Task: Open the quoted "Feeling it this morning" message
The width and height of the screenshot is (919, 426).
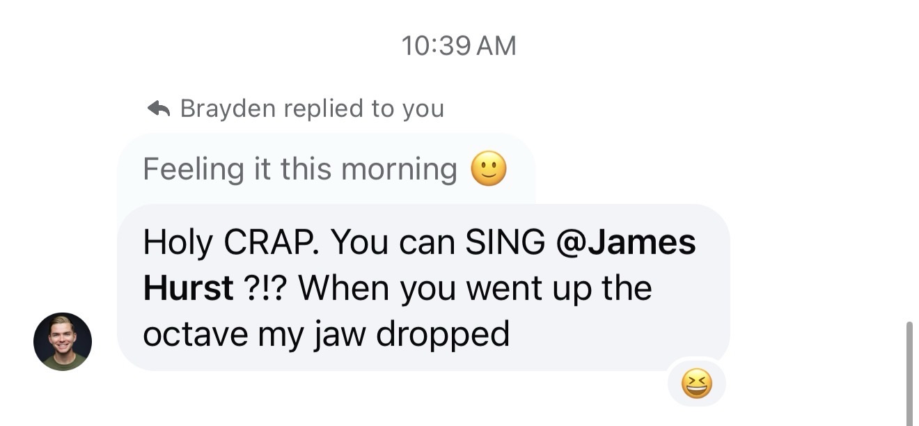Action: 299,169
